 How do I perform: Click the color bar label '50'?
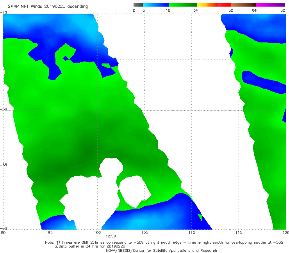pyautogui.click(x=231, y=11)
